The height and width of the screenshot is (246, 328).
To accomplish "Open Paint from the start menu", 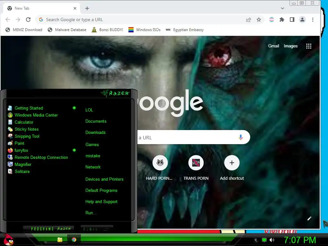I will (16, 143).
